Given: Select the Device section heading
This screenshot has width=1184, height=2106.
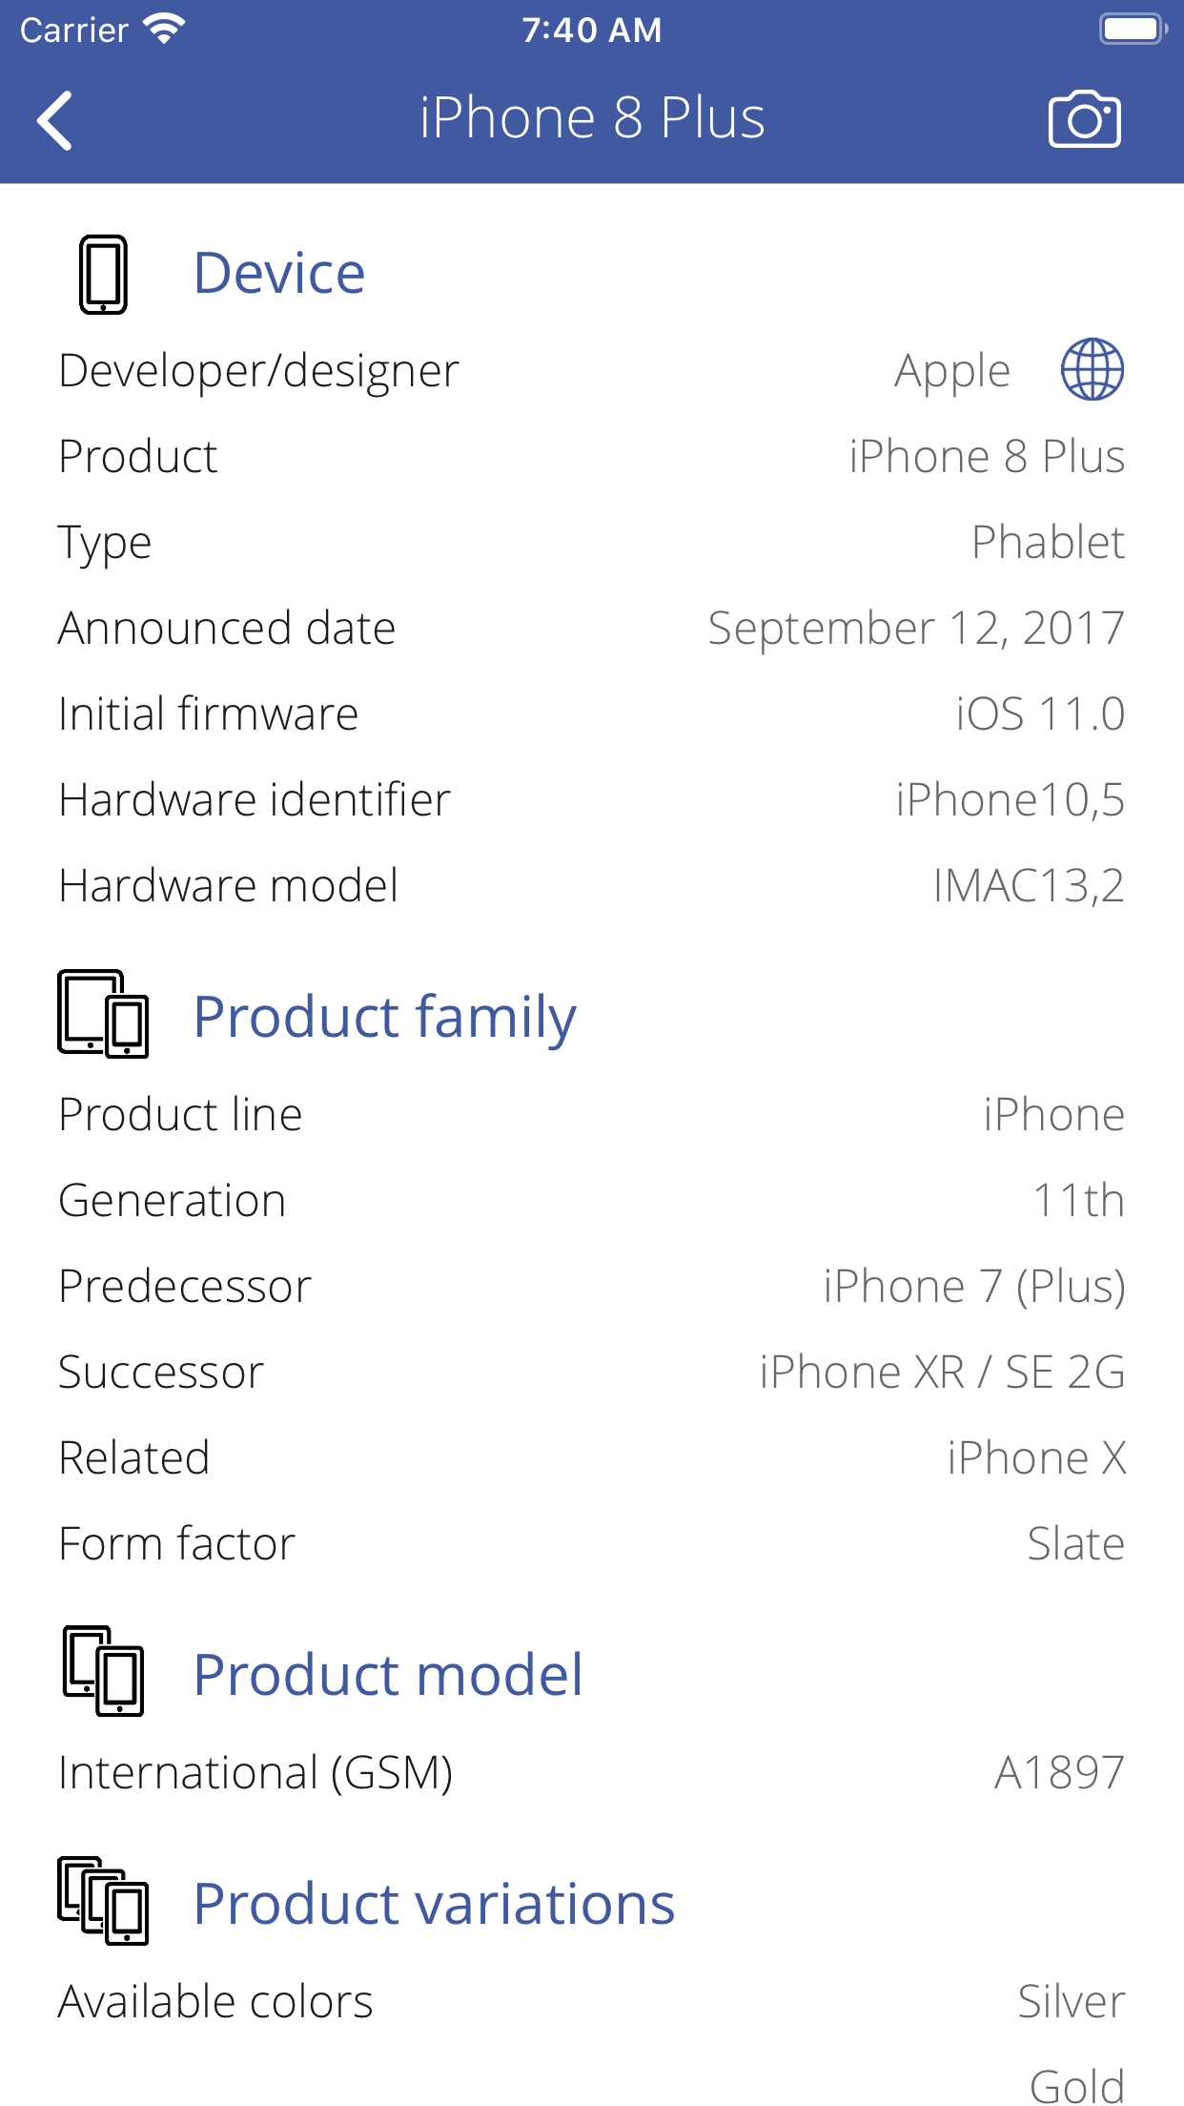Looking at the screenshot, I should click(279, 274).
